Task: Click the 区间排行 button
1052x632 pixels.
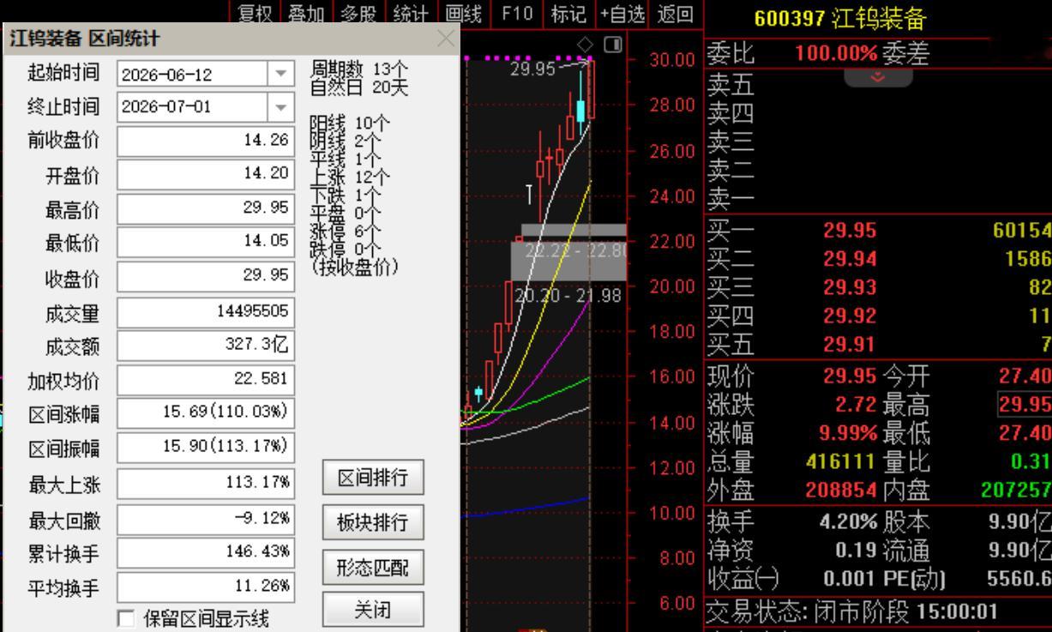Action: coord(373,478)
